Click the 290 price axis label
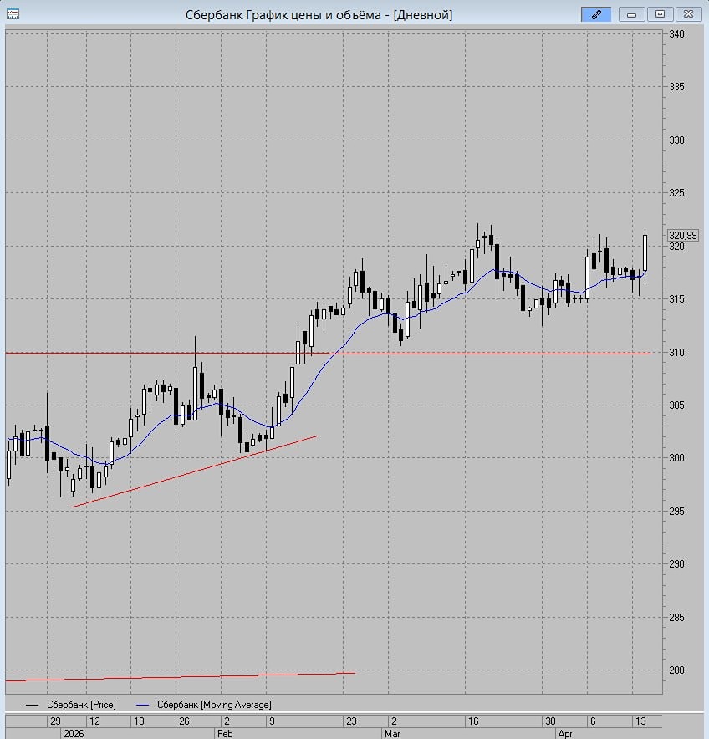709x739 pixels. tap(676, 563)
